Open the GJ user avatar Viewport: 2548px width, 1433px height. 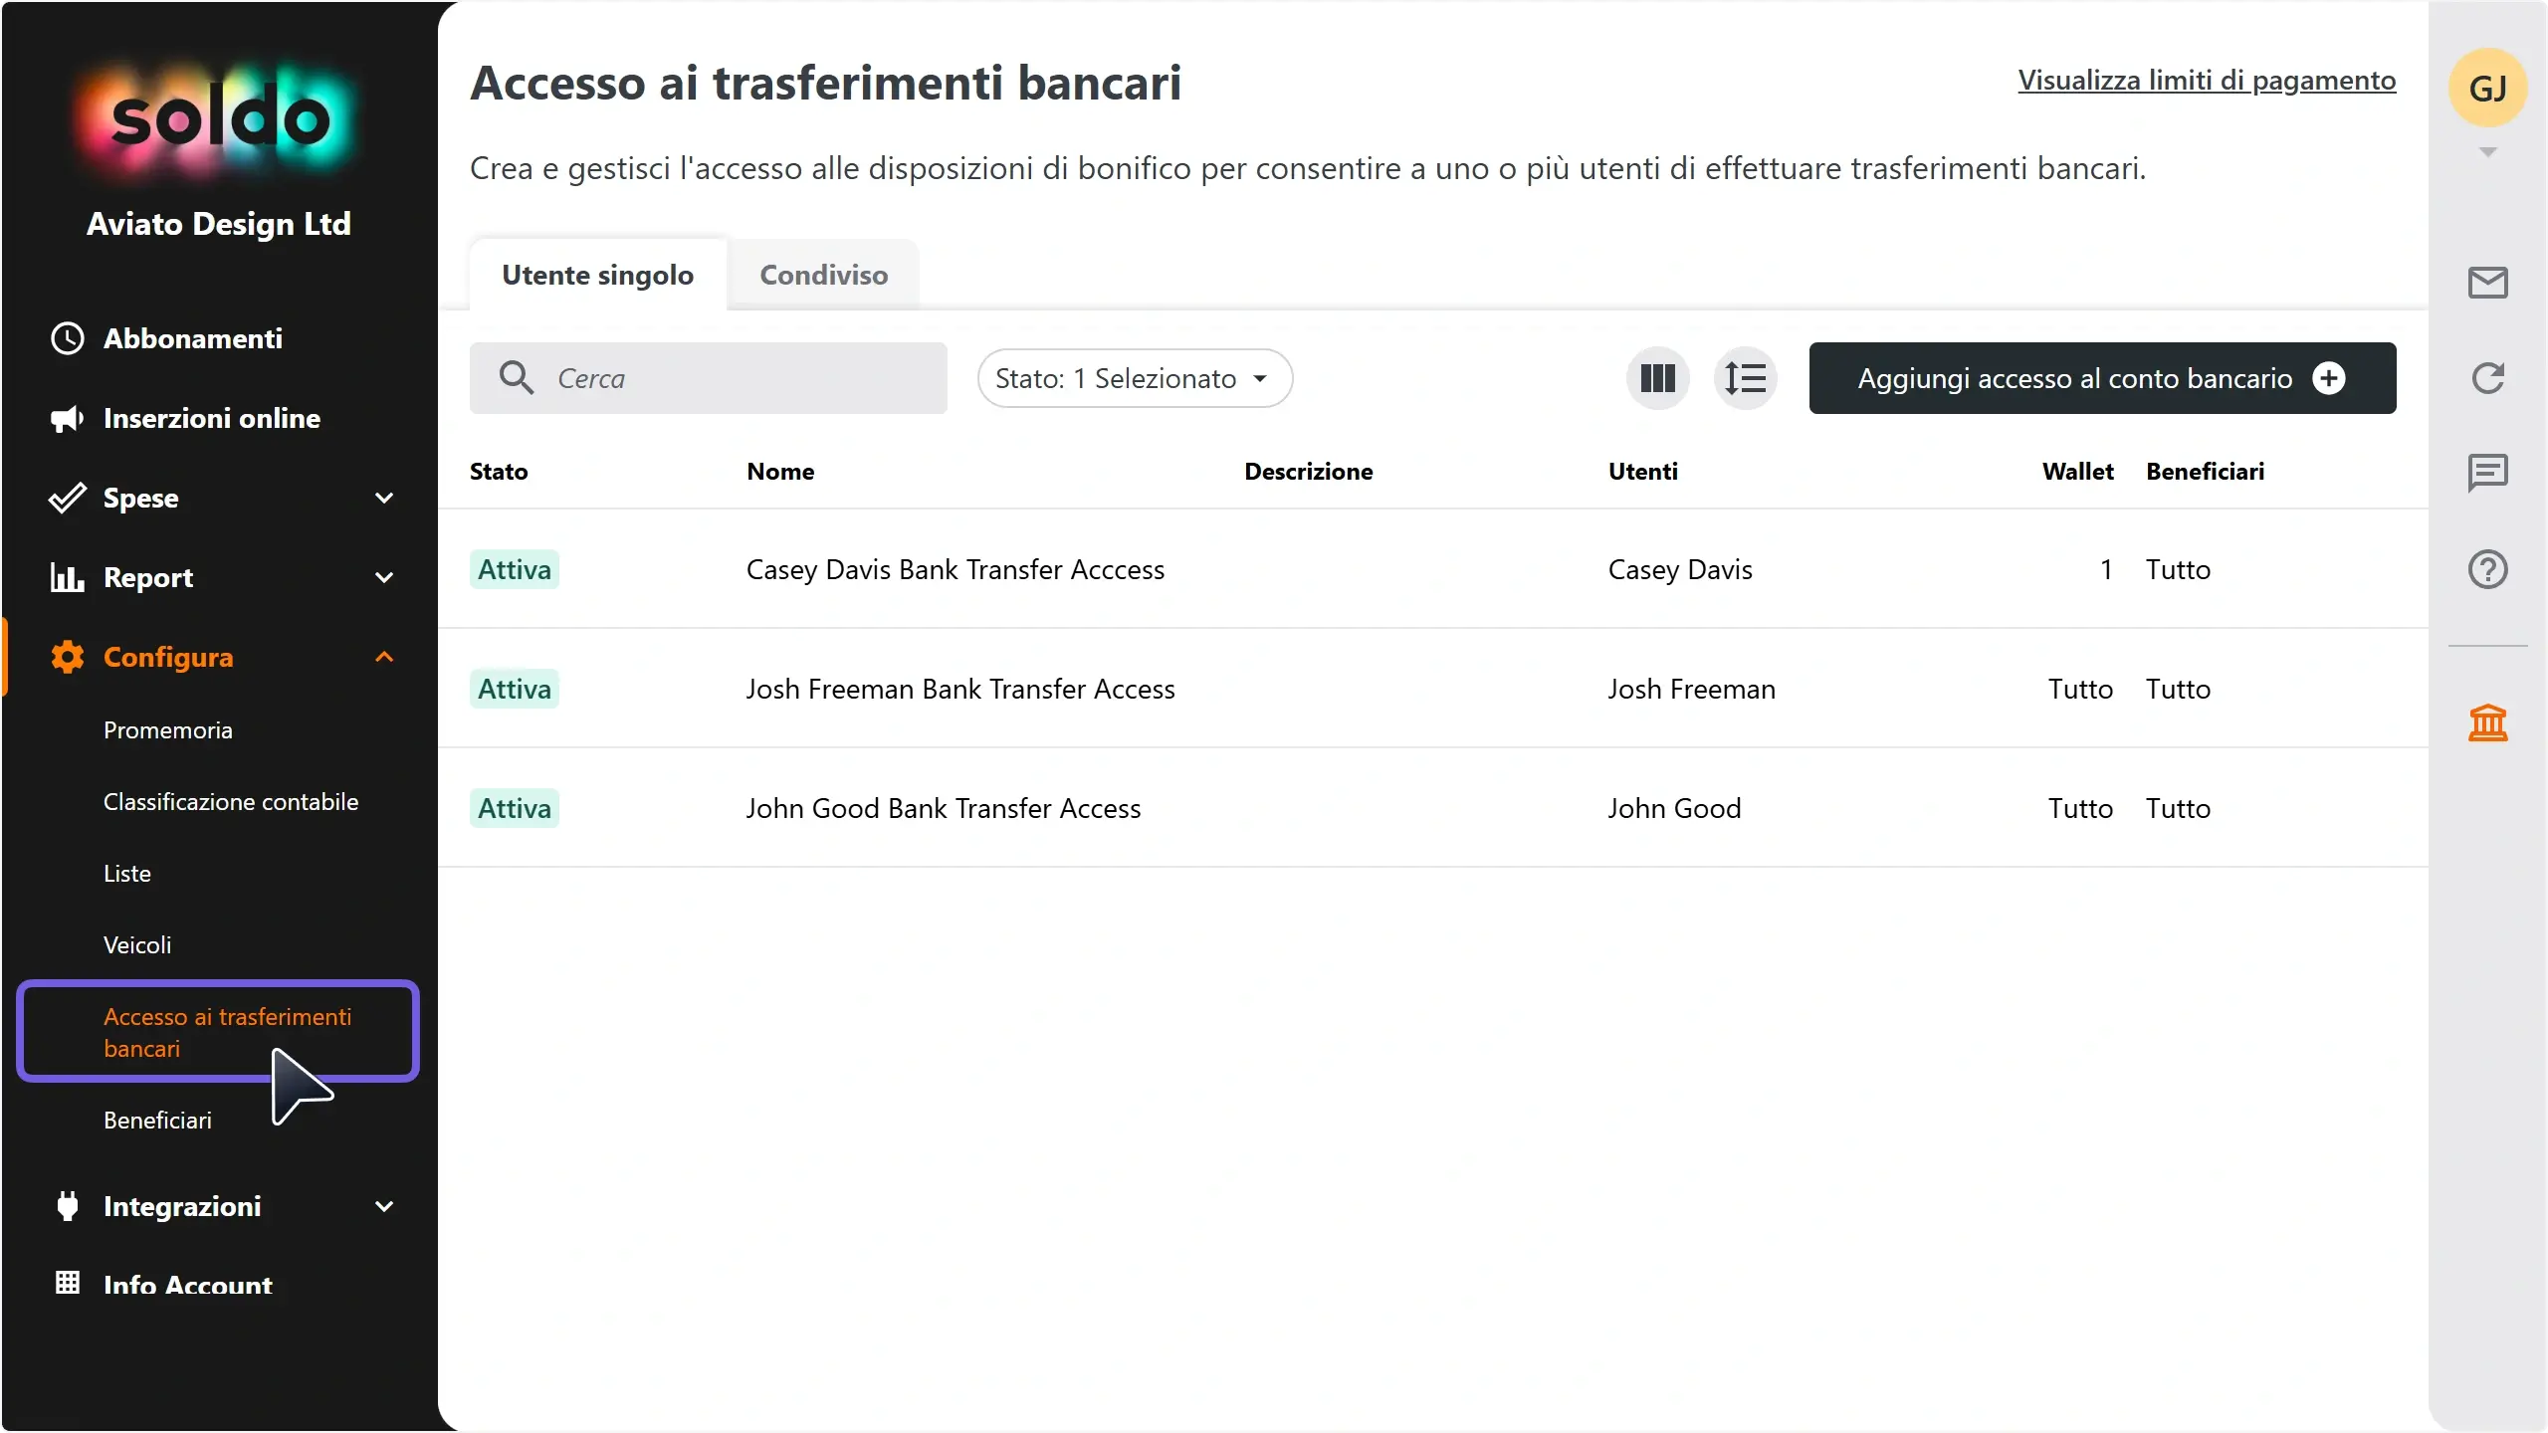tap(2487, 88)
